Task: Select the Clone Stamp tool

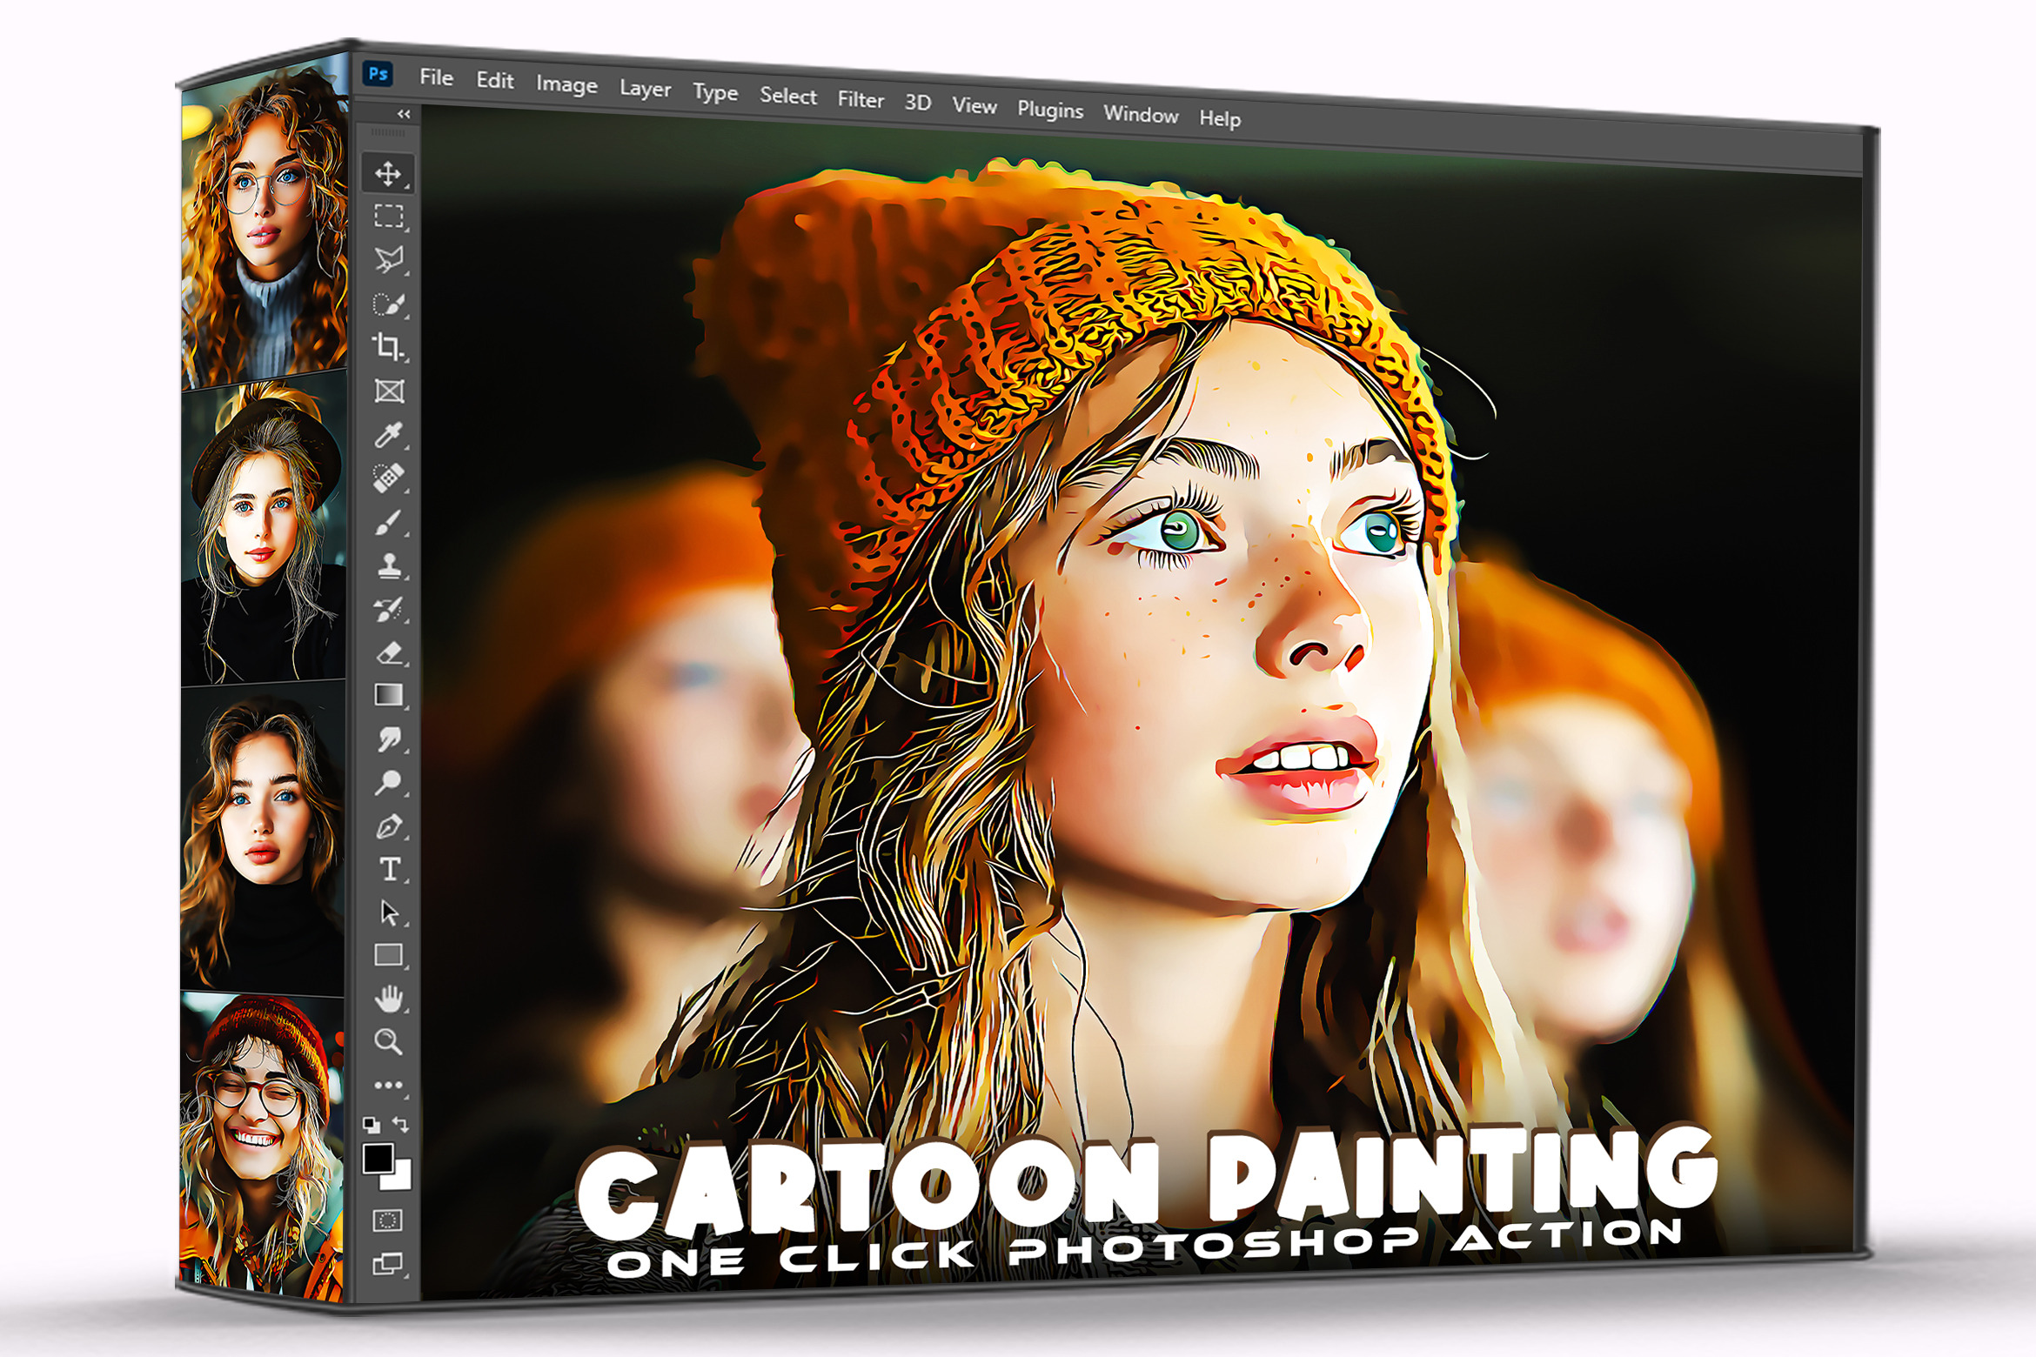Action: click(x=388, y=565)
